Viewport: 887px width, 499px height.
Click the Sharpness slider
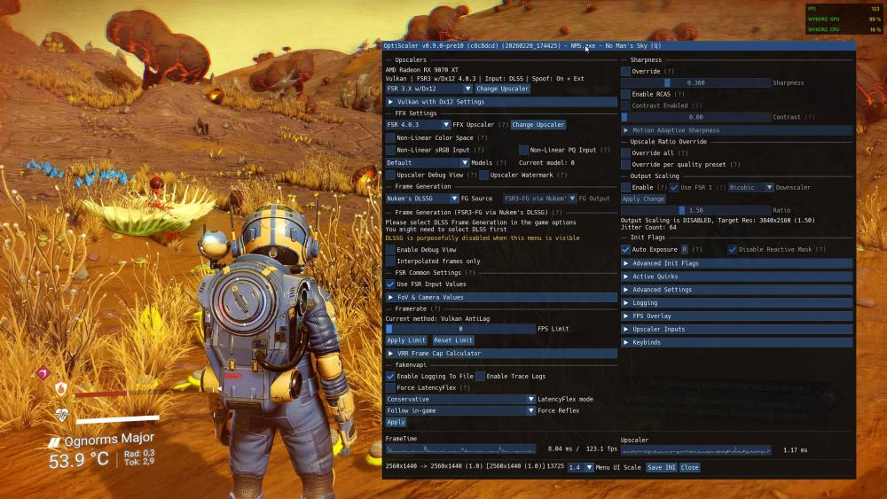[695, 82]
